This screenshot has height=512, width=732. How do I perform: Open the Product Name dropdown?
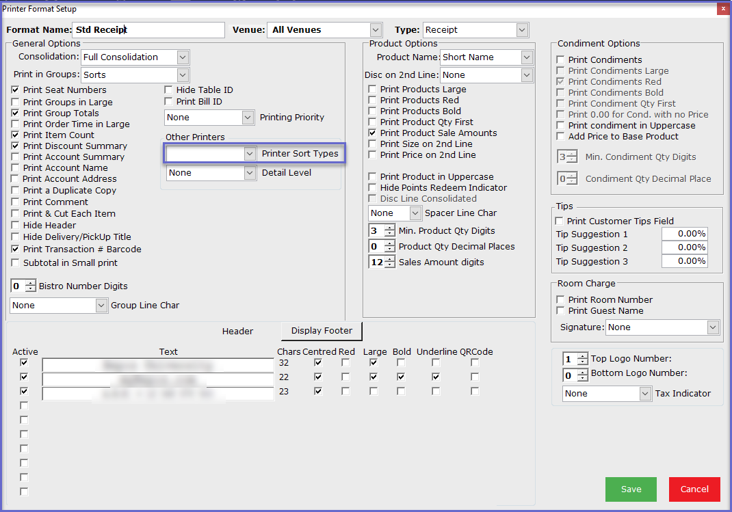[x=486, y=57]
